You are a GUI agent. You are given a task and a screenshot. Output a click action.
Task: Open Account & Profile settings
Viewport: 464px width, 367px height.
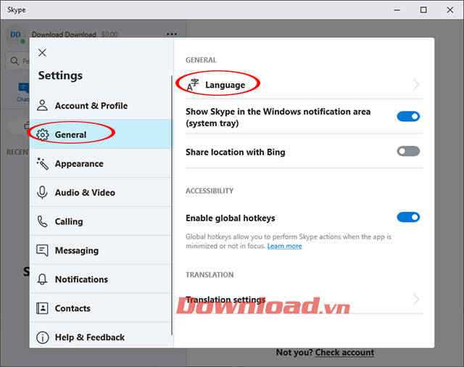101,105
